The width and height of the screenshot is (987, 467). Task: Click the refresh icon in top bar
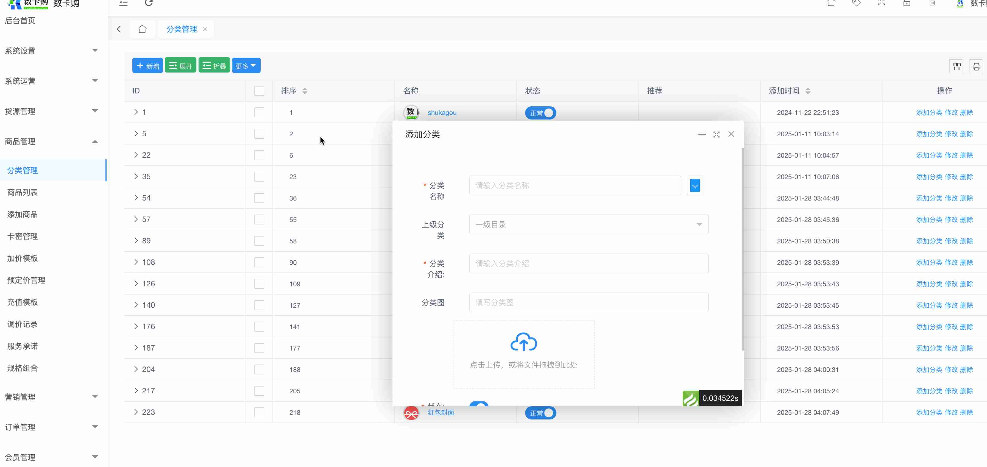click(x=149, y=3)
